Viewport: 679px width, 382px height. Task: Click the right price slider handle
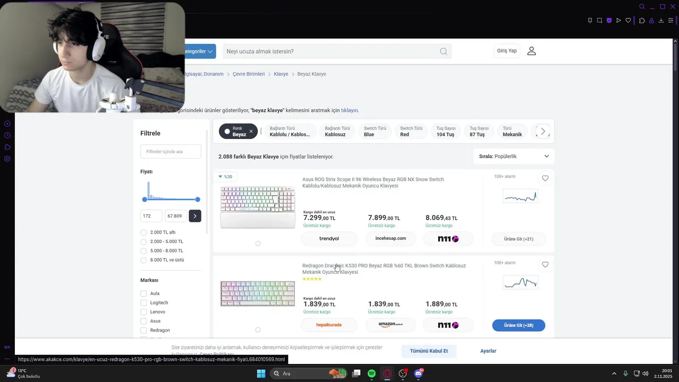click(x=197, y=199)
